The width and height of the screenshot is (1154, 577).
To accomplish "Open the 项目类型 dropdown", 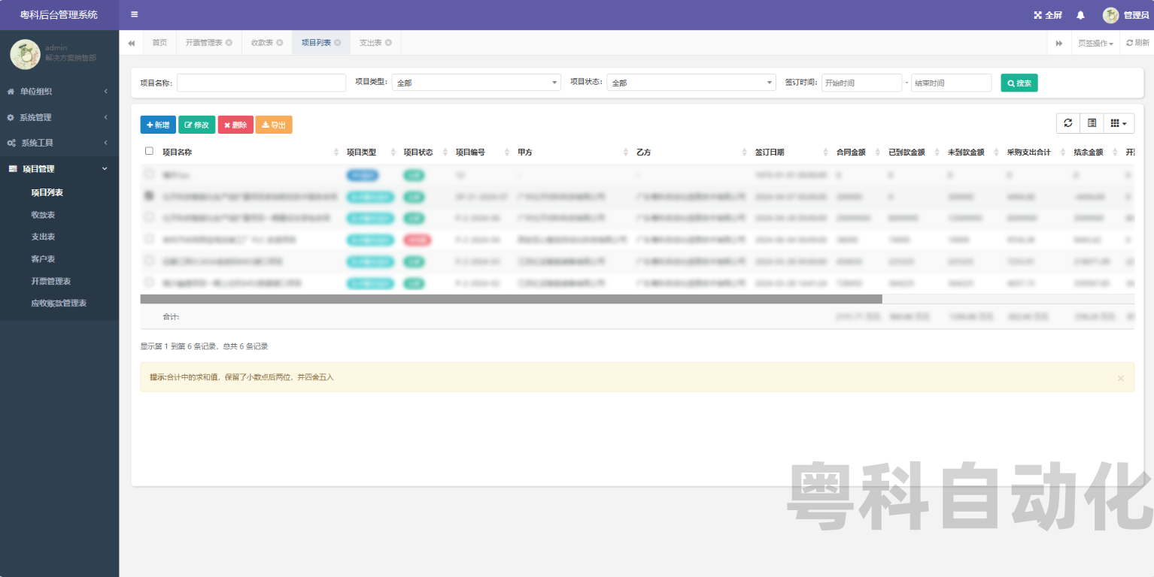I will tap(475, 83).
